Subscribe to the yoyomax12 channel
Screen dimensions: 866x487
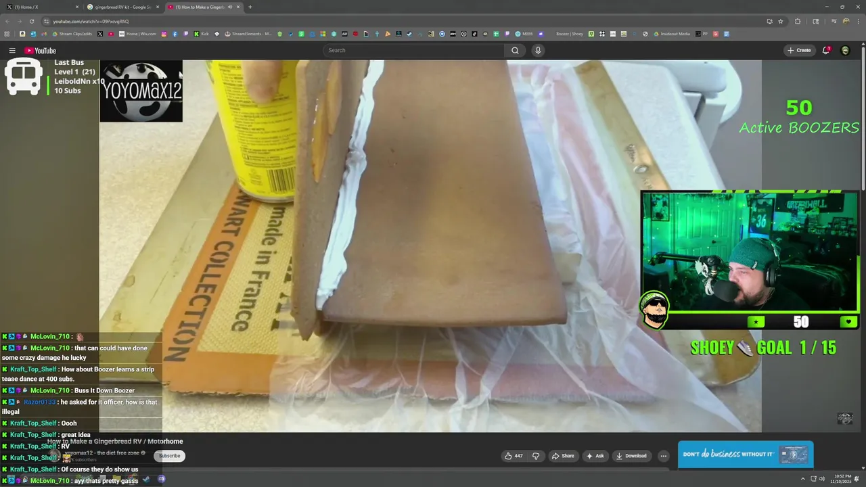coord(169,456)
